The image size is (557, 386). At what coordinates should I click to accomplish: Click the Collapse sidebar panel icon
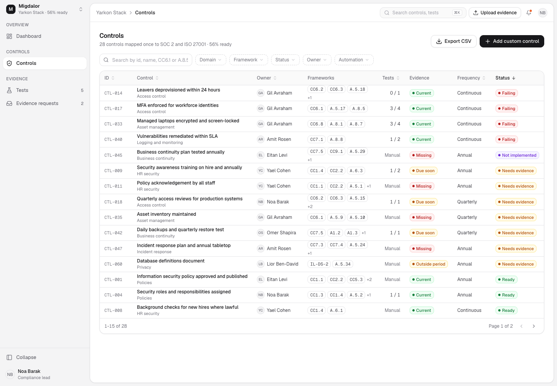(9, 357)
